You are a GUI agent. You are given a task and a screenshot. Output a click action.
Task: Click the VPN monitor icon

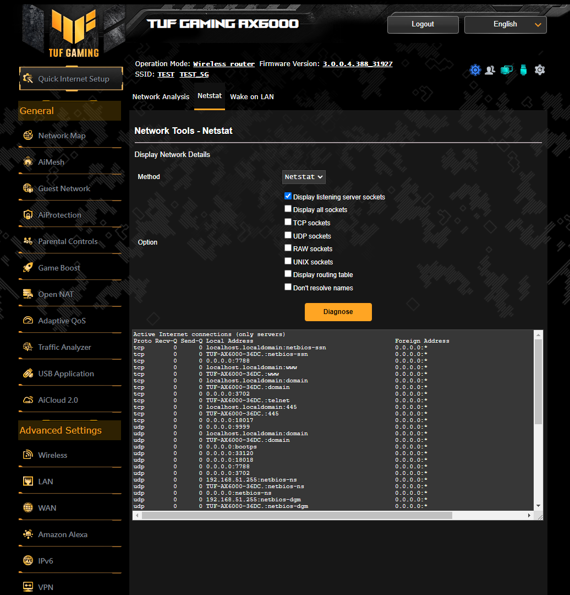[28, 587]
